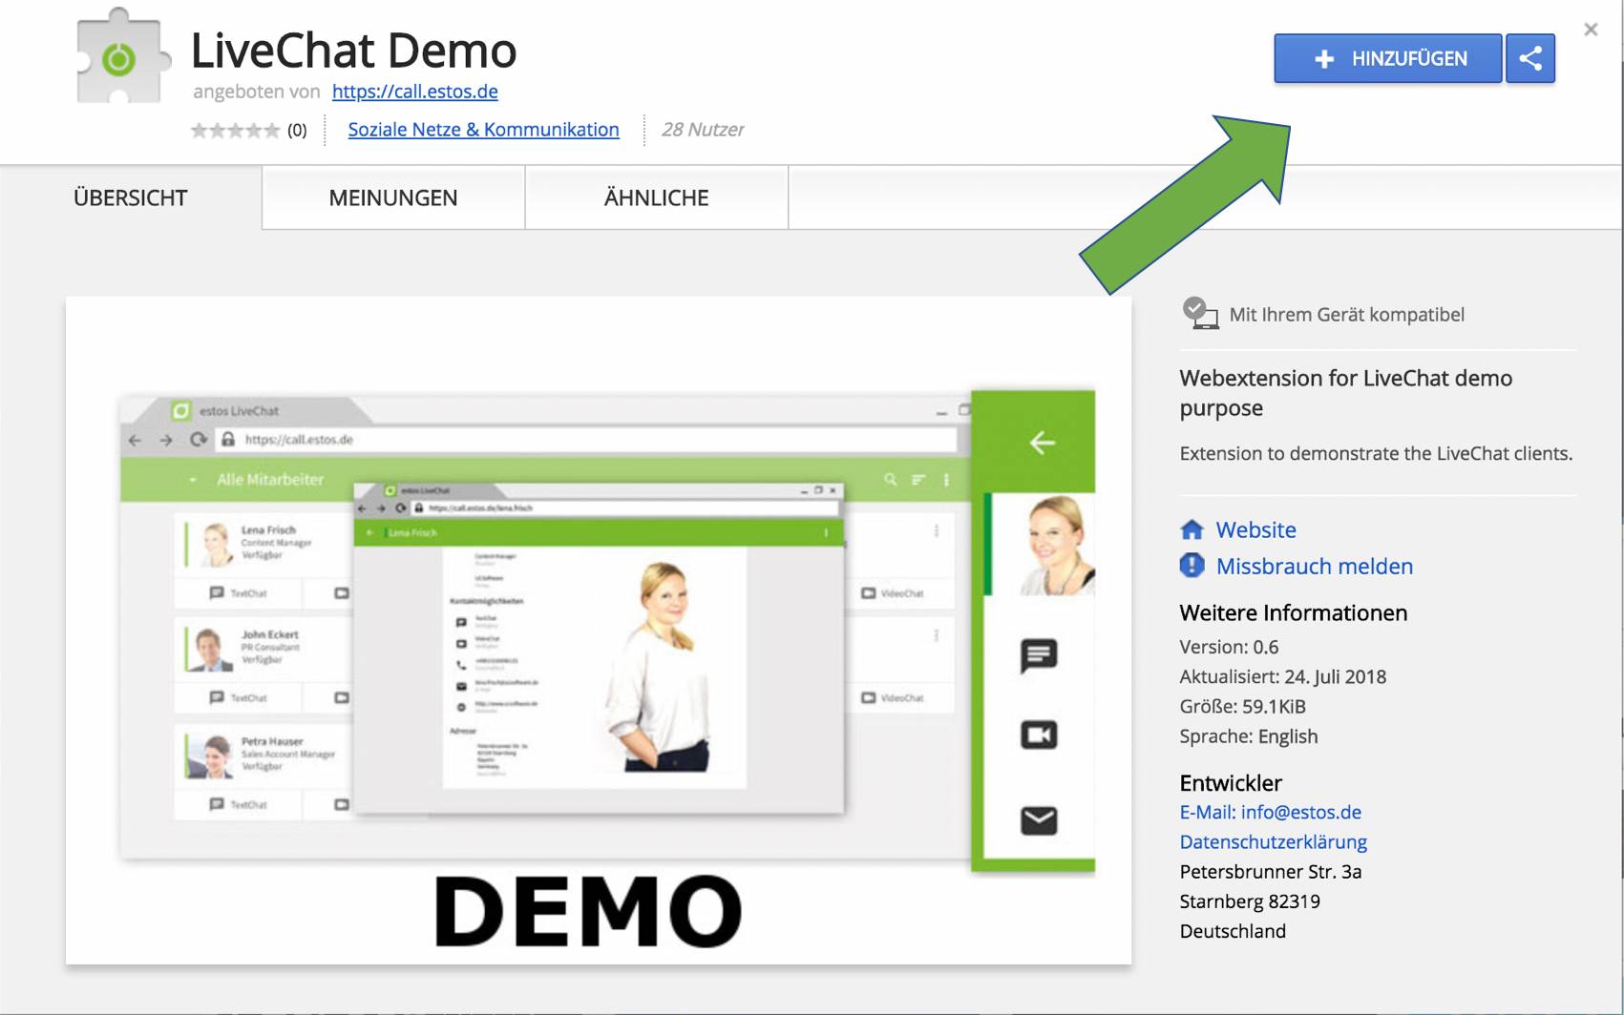Open Soziale Netze & Kommunikation category
Screen dimensions: 1624x1015
[x=483, y=130]
